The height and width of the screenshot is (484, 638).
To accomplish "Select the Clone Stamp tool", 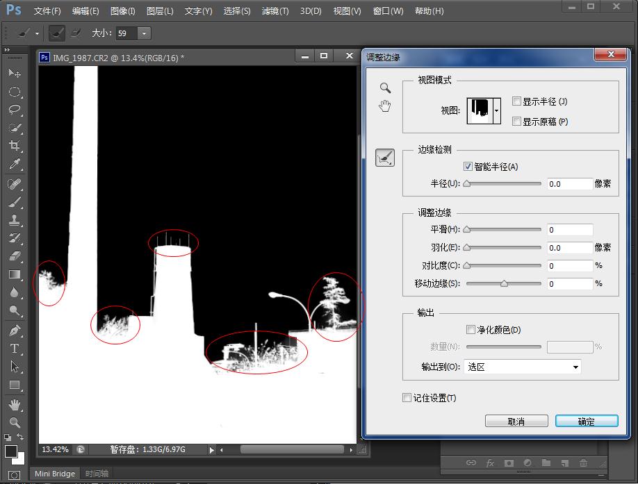I will point(14,220).
